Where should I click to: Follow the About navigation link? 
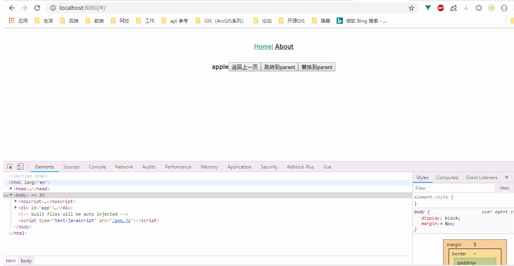(x=284, y=46)
